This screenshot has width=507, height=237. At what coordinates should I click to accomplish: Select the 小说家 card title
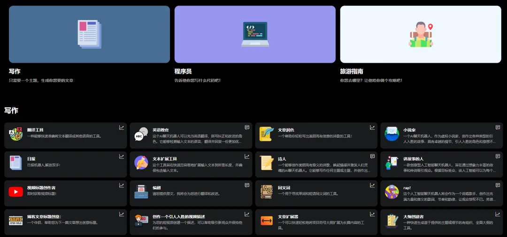coord(409,130)
